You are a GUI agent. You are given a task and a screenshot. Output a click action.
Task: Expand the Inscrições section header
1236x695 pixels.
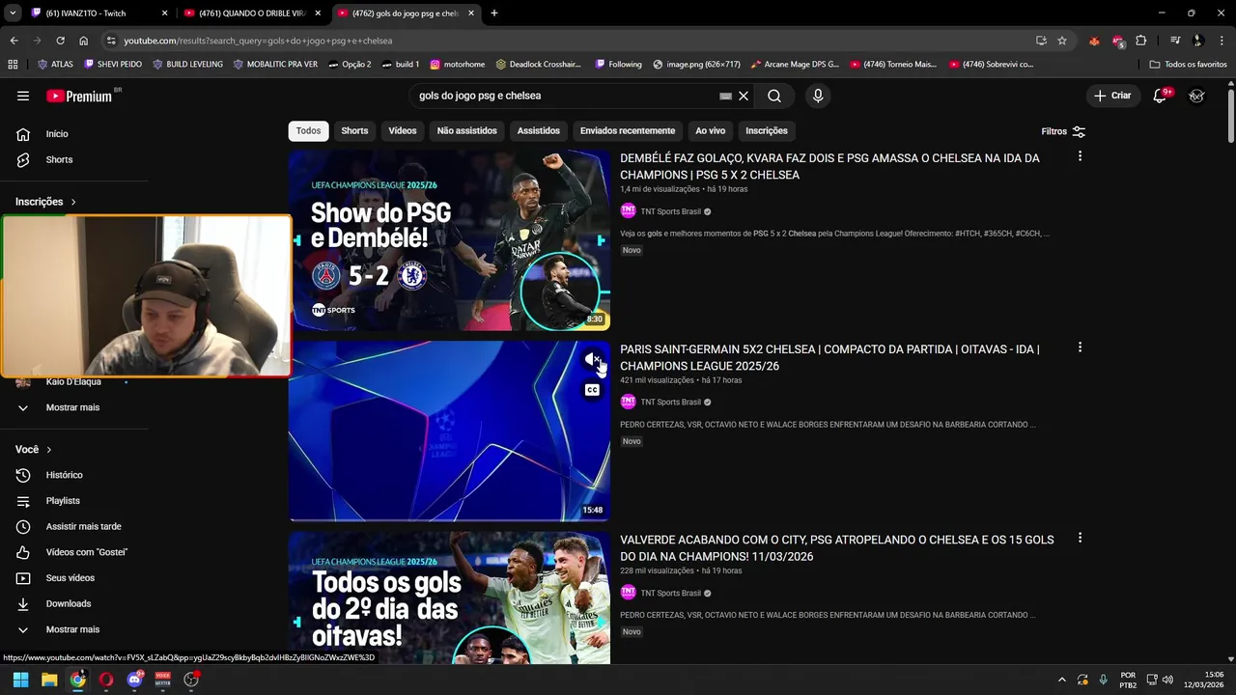coord(45,202)
